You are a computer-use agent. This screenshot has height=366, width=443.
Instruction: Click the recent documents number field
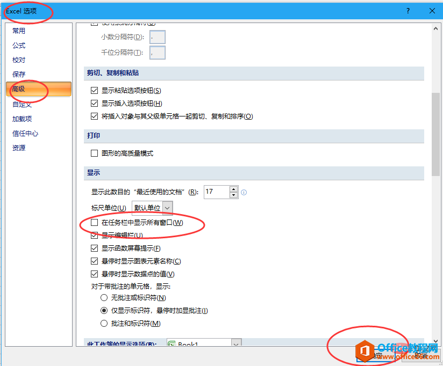(217, 192)
